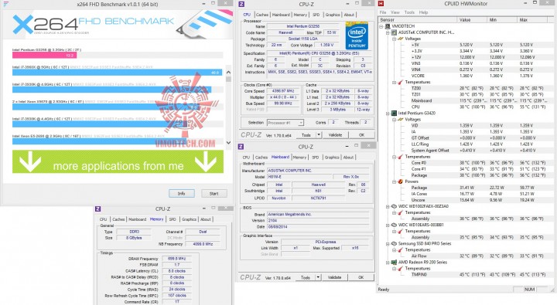
Task: Click the x264 results list scrollbar thumb
Action: pyautogui.click(x=228, y=79)
